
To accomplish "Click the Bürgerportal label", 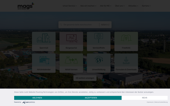I will (x=71, y=48).
